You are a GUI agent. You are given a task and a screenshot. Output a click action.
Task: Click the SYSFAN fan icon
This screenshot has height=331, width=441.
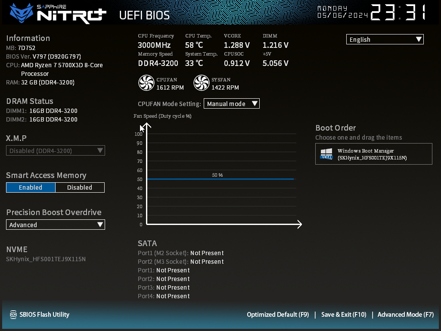pyautogui.click(x=202, y=83)
